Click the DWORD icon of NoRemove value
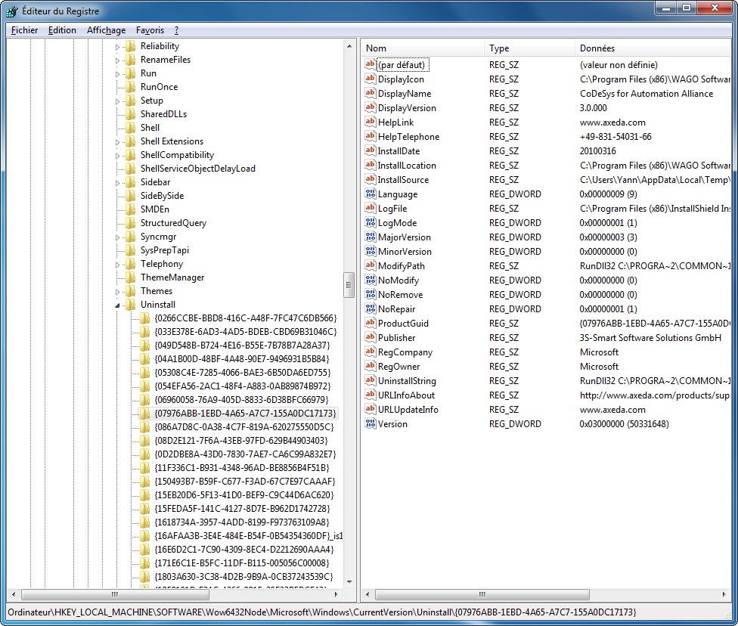This screenshot has width=738, height=626. pos(371,294)
